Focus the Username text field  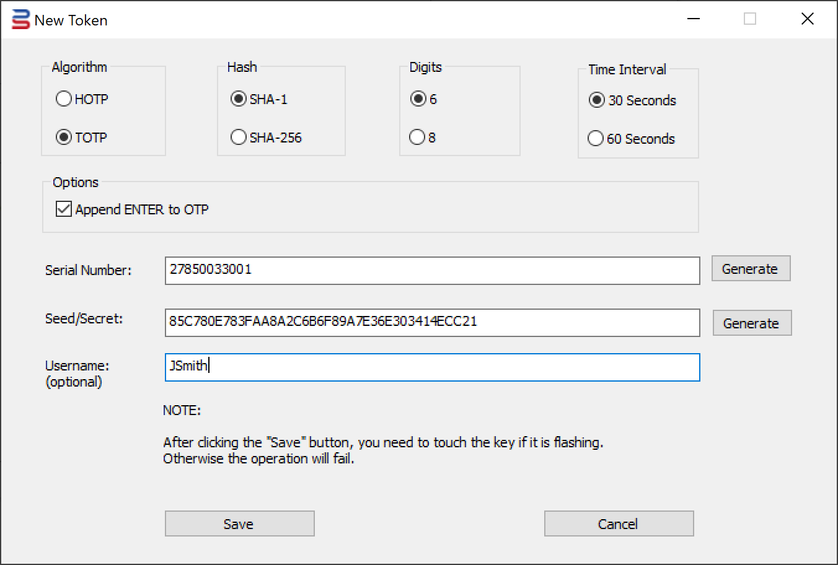pos(432,367)
